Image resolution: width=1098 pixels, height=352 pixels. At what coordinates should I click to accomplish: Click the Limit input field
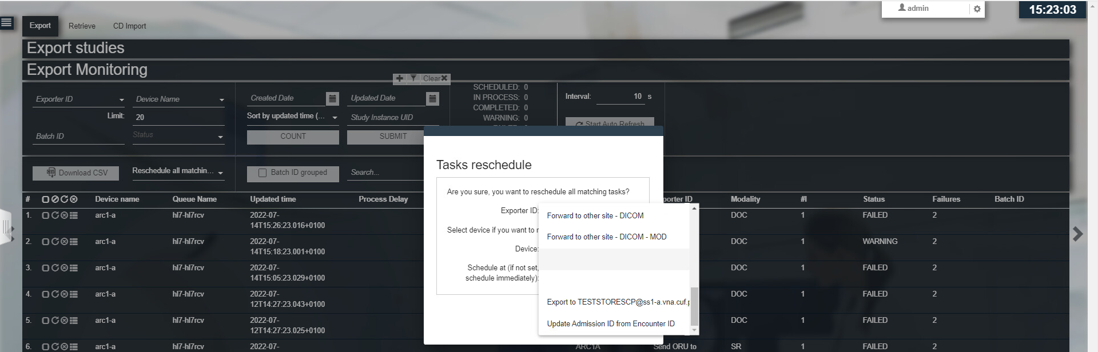(178, 117)
